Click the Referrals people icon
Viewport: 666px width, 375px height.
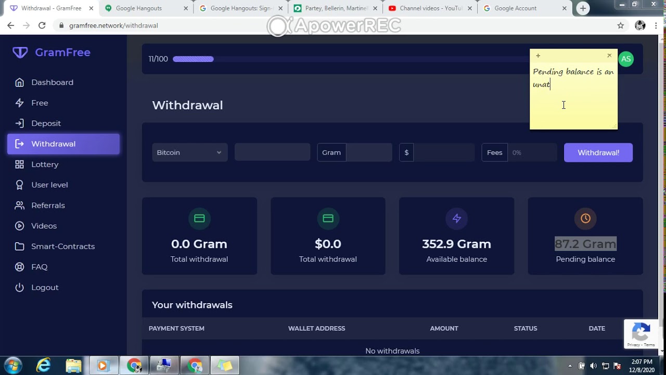click(x=19, y=205)
